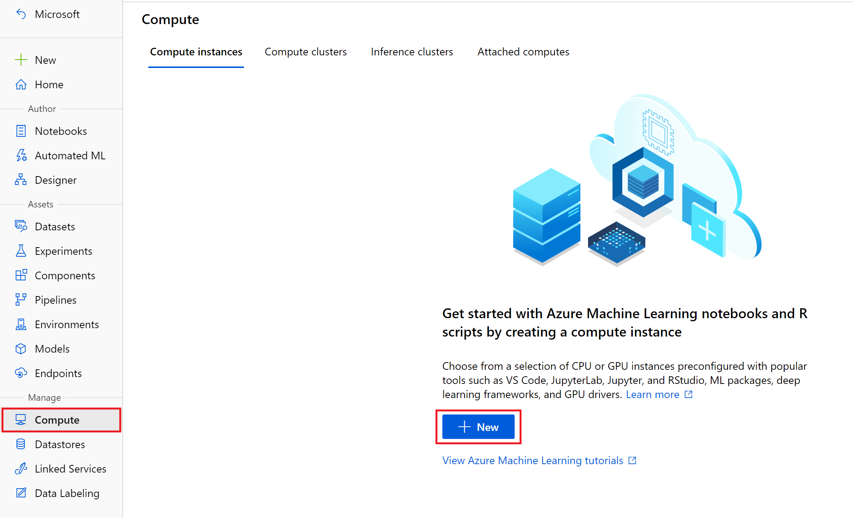Image resolution: width=853 pixels, height=518 pixels.
Task: Click the blue New compute instance button
Action: point(478,427)
